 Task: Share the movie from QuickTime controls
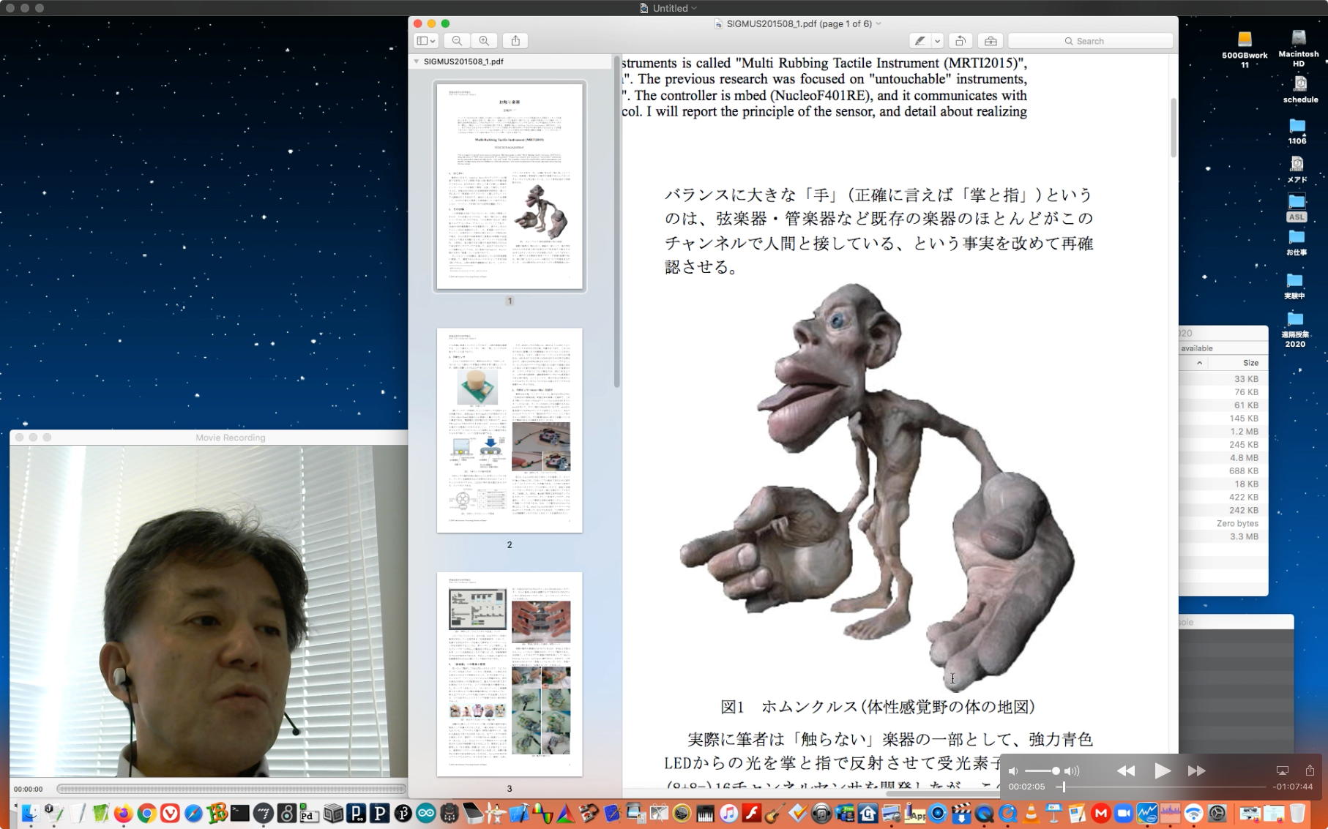point(1310,770)
